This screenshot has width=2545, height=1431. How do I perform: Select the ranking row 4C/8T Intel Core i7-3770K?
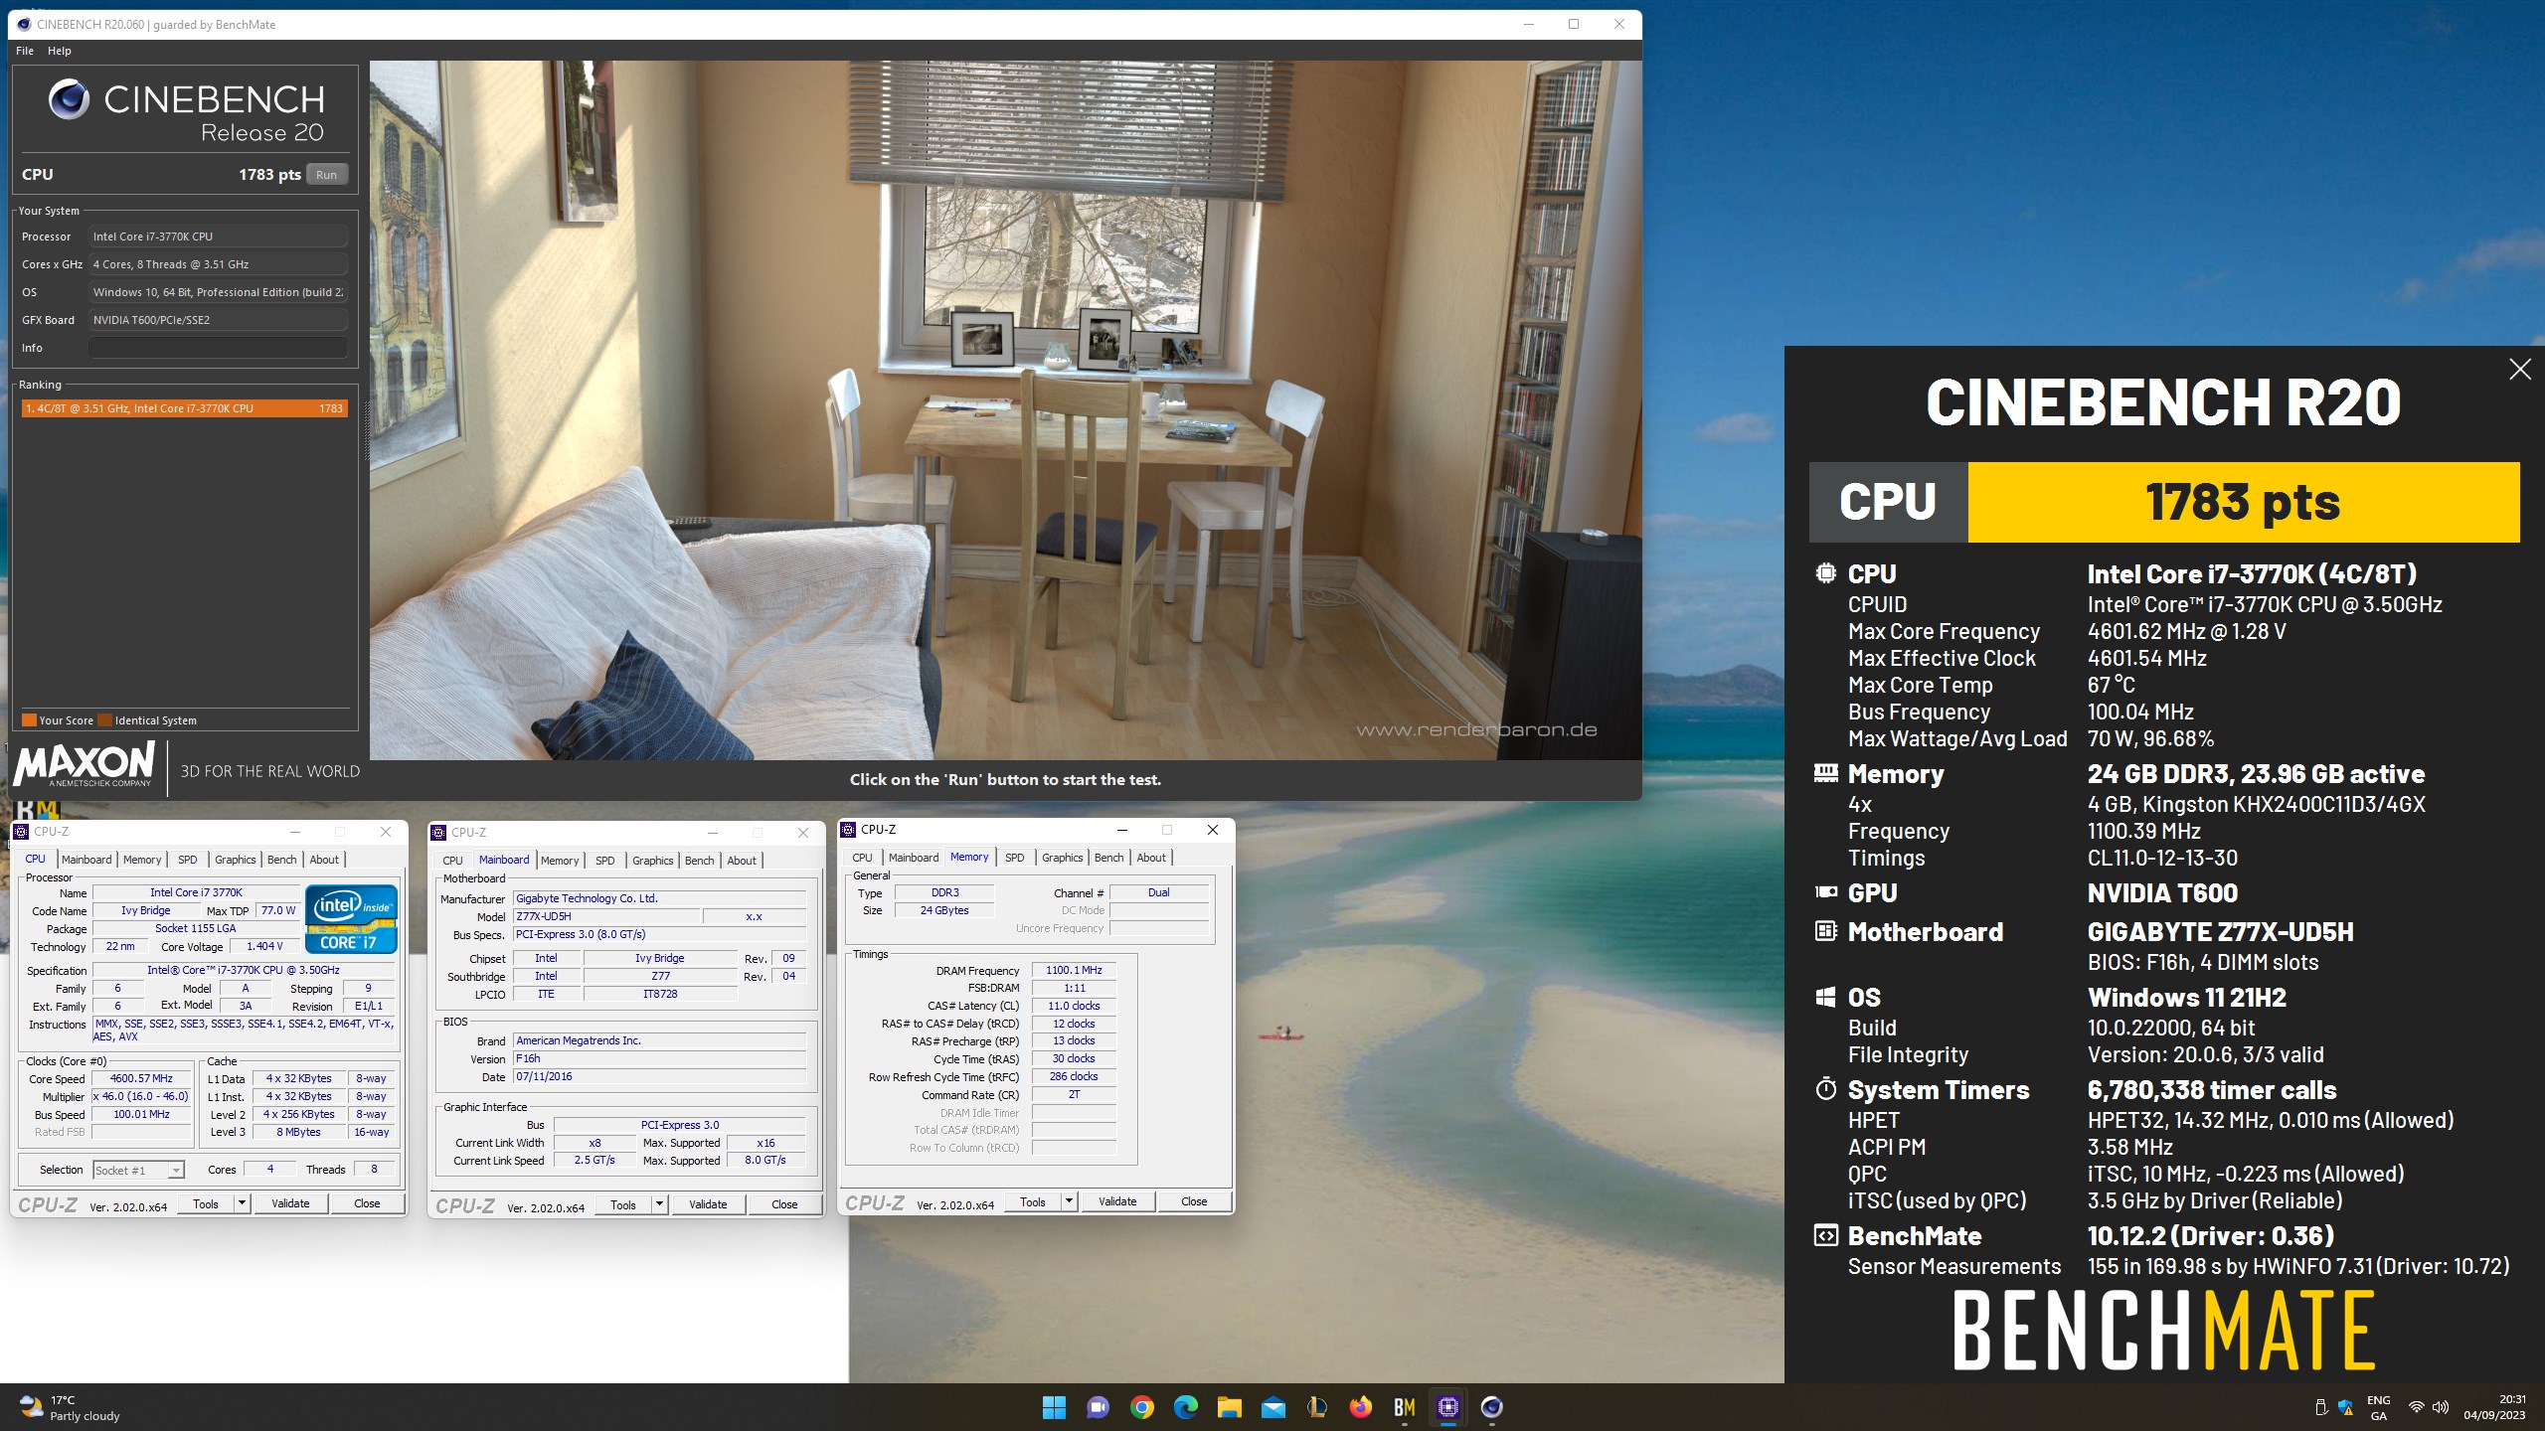pos(185,408)
